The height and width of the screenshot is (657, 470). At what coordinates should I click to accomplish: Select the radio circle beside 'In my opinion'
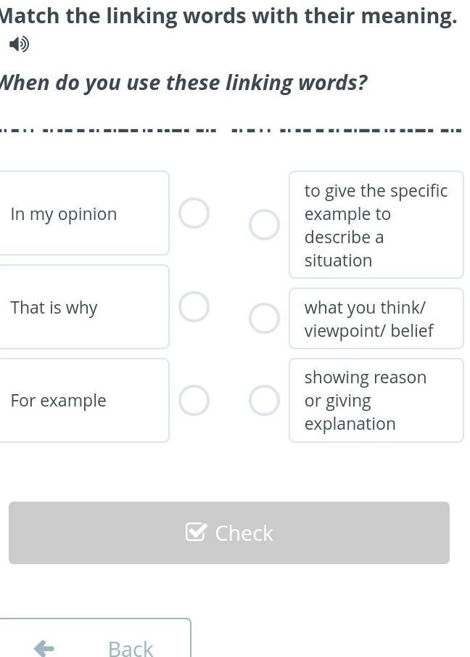(x=194, y=213)
